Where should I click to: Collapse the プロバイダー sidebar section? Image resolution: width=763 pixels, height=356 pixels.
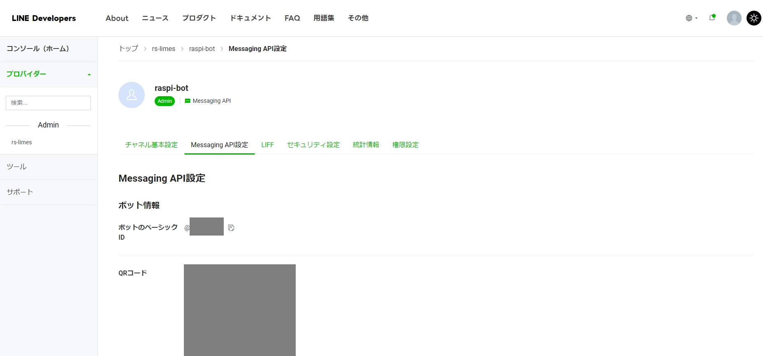pyautogui.click(x=49, y=74)
